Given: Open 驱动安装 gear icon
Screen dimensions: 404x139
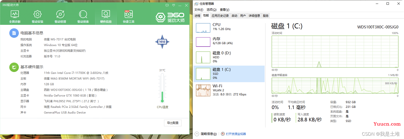Looking at the screenshot, I should (37, 14).
